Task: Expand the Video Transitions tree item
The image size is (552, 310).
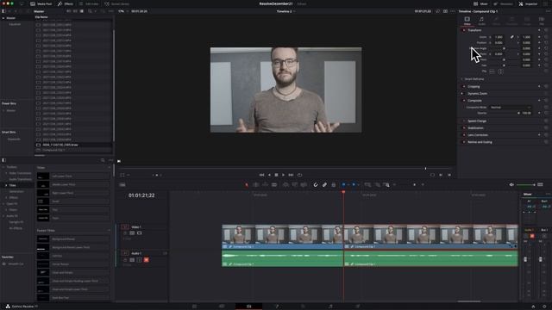Action: [x=6, y=173]
